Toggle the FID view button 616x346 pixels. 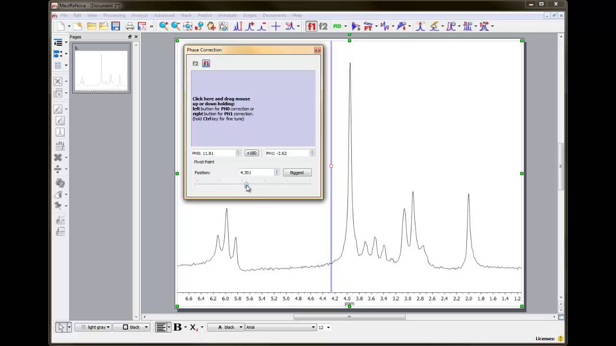tap(337, 26)
